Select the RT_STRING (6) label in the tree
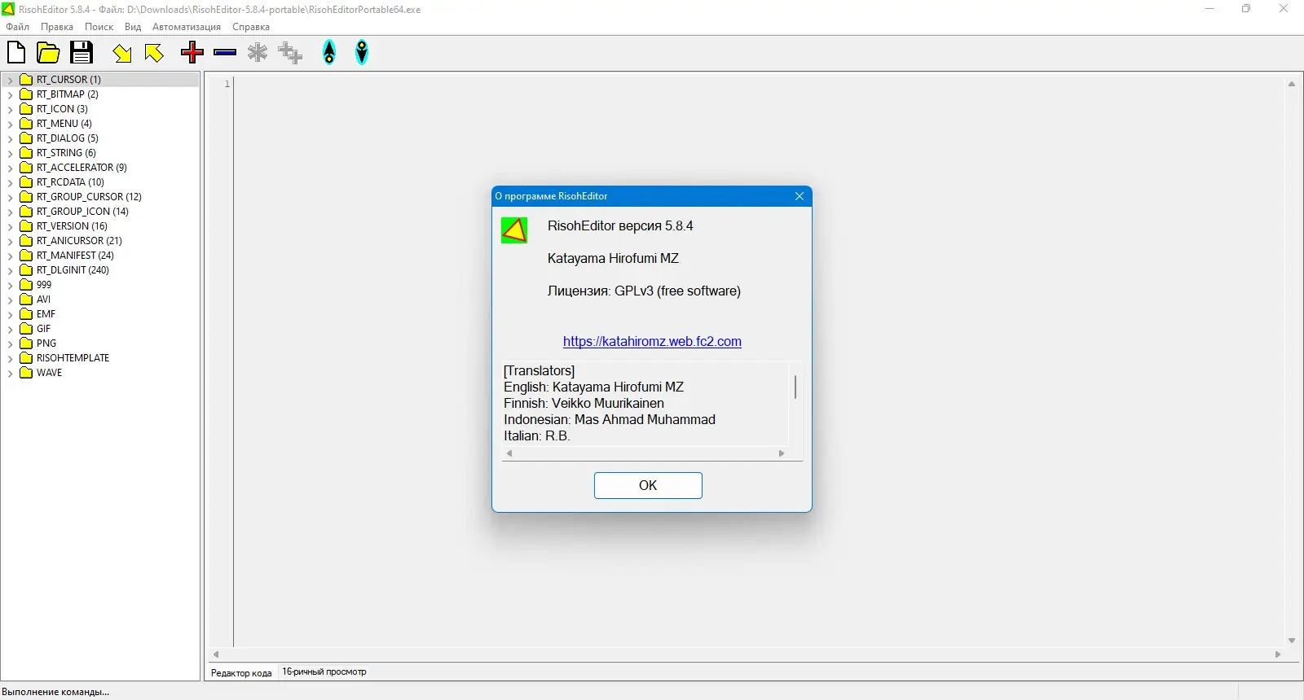Screen dimensions: 1304x700 tap(66, 153)
